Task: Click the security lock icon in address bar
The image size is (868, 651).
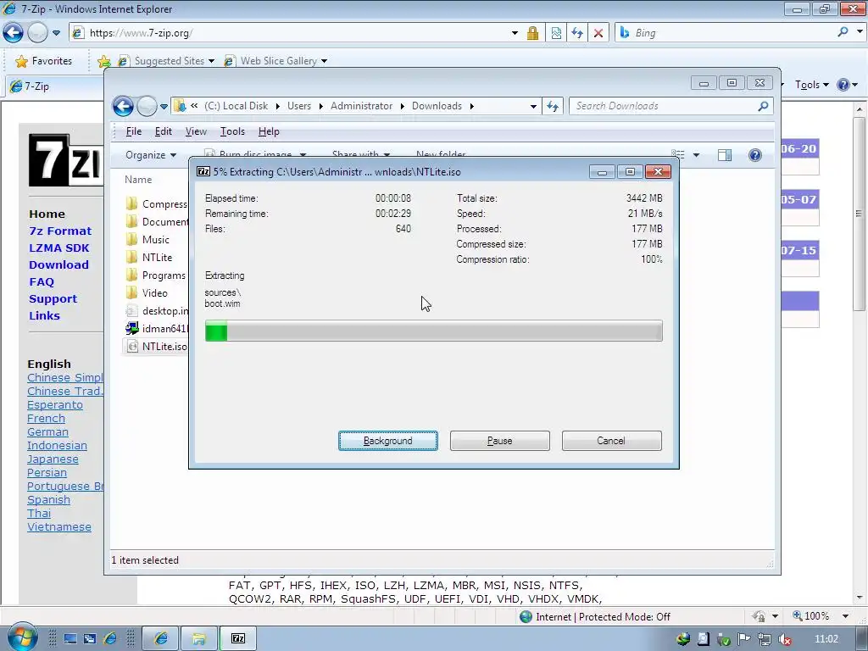Action: point(532,33)
